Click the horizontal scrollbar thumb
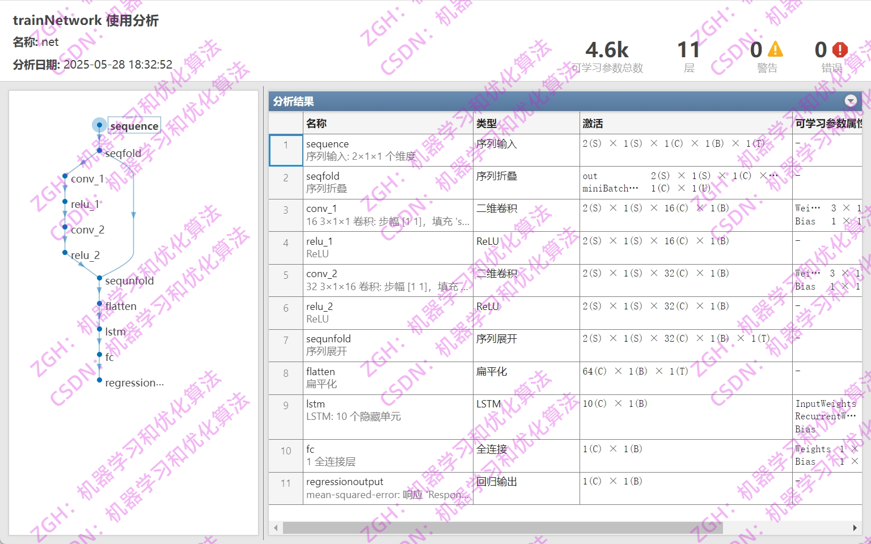The height and width of the screenshot is (544, 871). pyautogui.click(x=502, y=528)
